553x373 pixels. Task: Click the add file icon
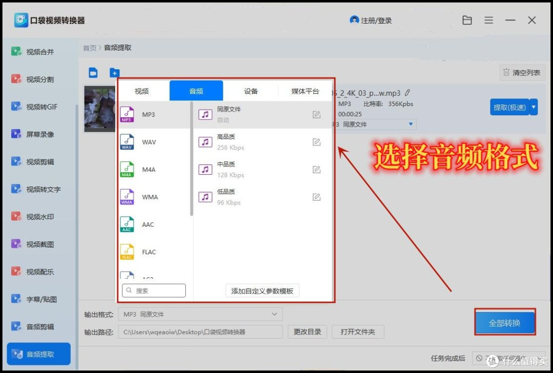[x=93, y=73]
